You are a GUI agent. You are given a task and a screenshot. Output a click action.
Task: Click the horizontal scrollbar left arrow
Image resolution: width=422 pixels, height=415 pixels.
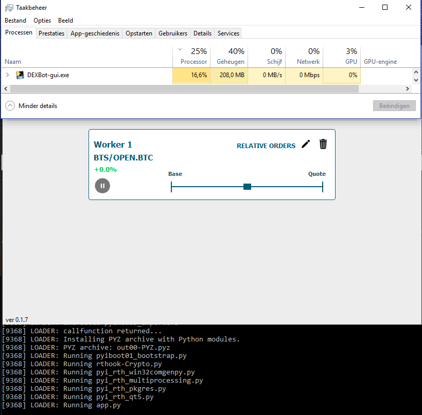6,89
